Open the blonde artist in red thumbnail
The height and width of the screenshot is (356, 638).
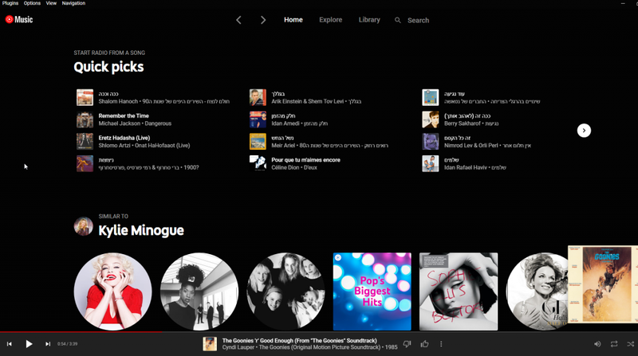pyautogui.click(x=112, y=291)
